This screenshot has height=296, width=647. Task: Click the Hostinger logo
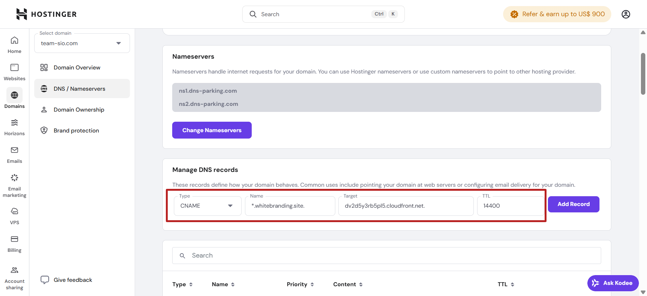pyautogui.click(x=47, y=14)
